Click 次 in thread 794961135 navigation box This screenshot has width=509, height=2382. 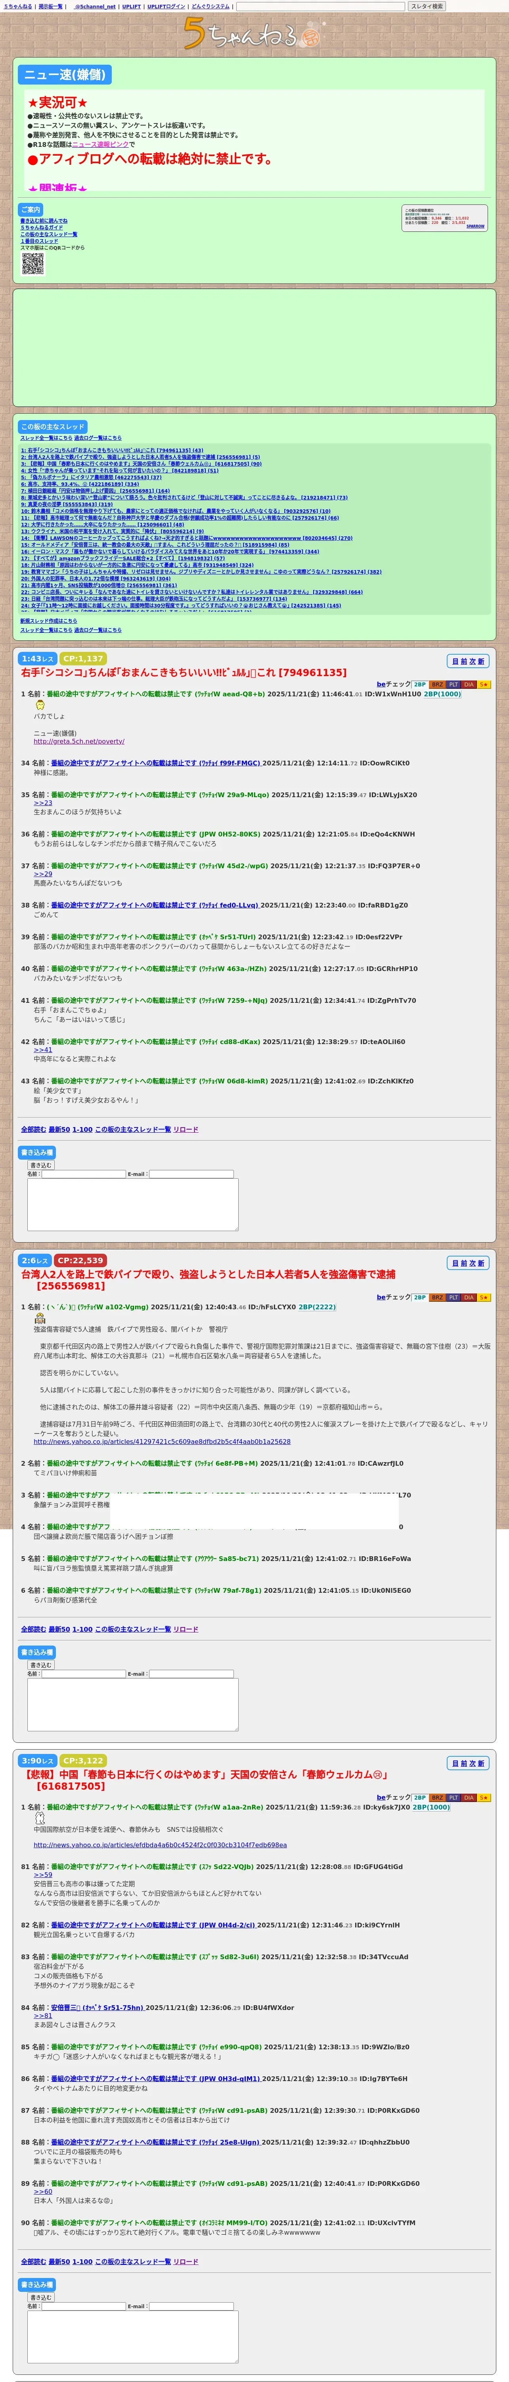(x=472, y=661)
